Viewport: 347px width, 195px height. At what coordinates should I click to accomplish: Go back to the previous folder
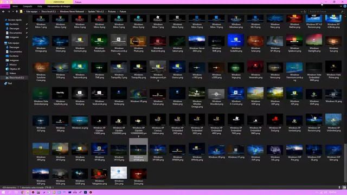(3, 11)
